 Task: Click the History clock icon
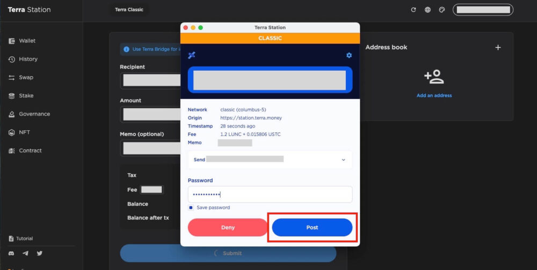12,59
